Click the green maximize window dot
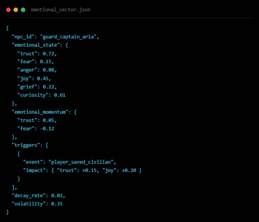 click(23, 9)
